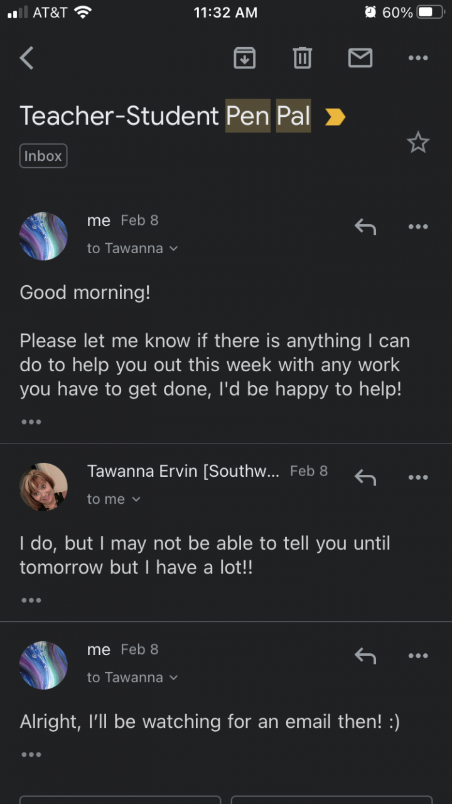
Task: Reply to the first message from me
Action: coord(365,227)
